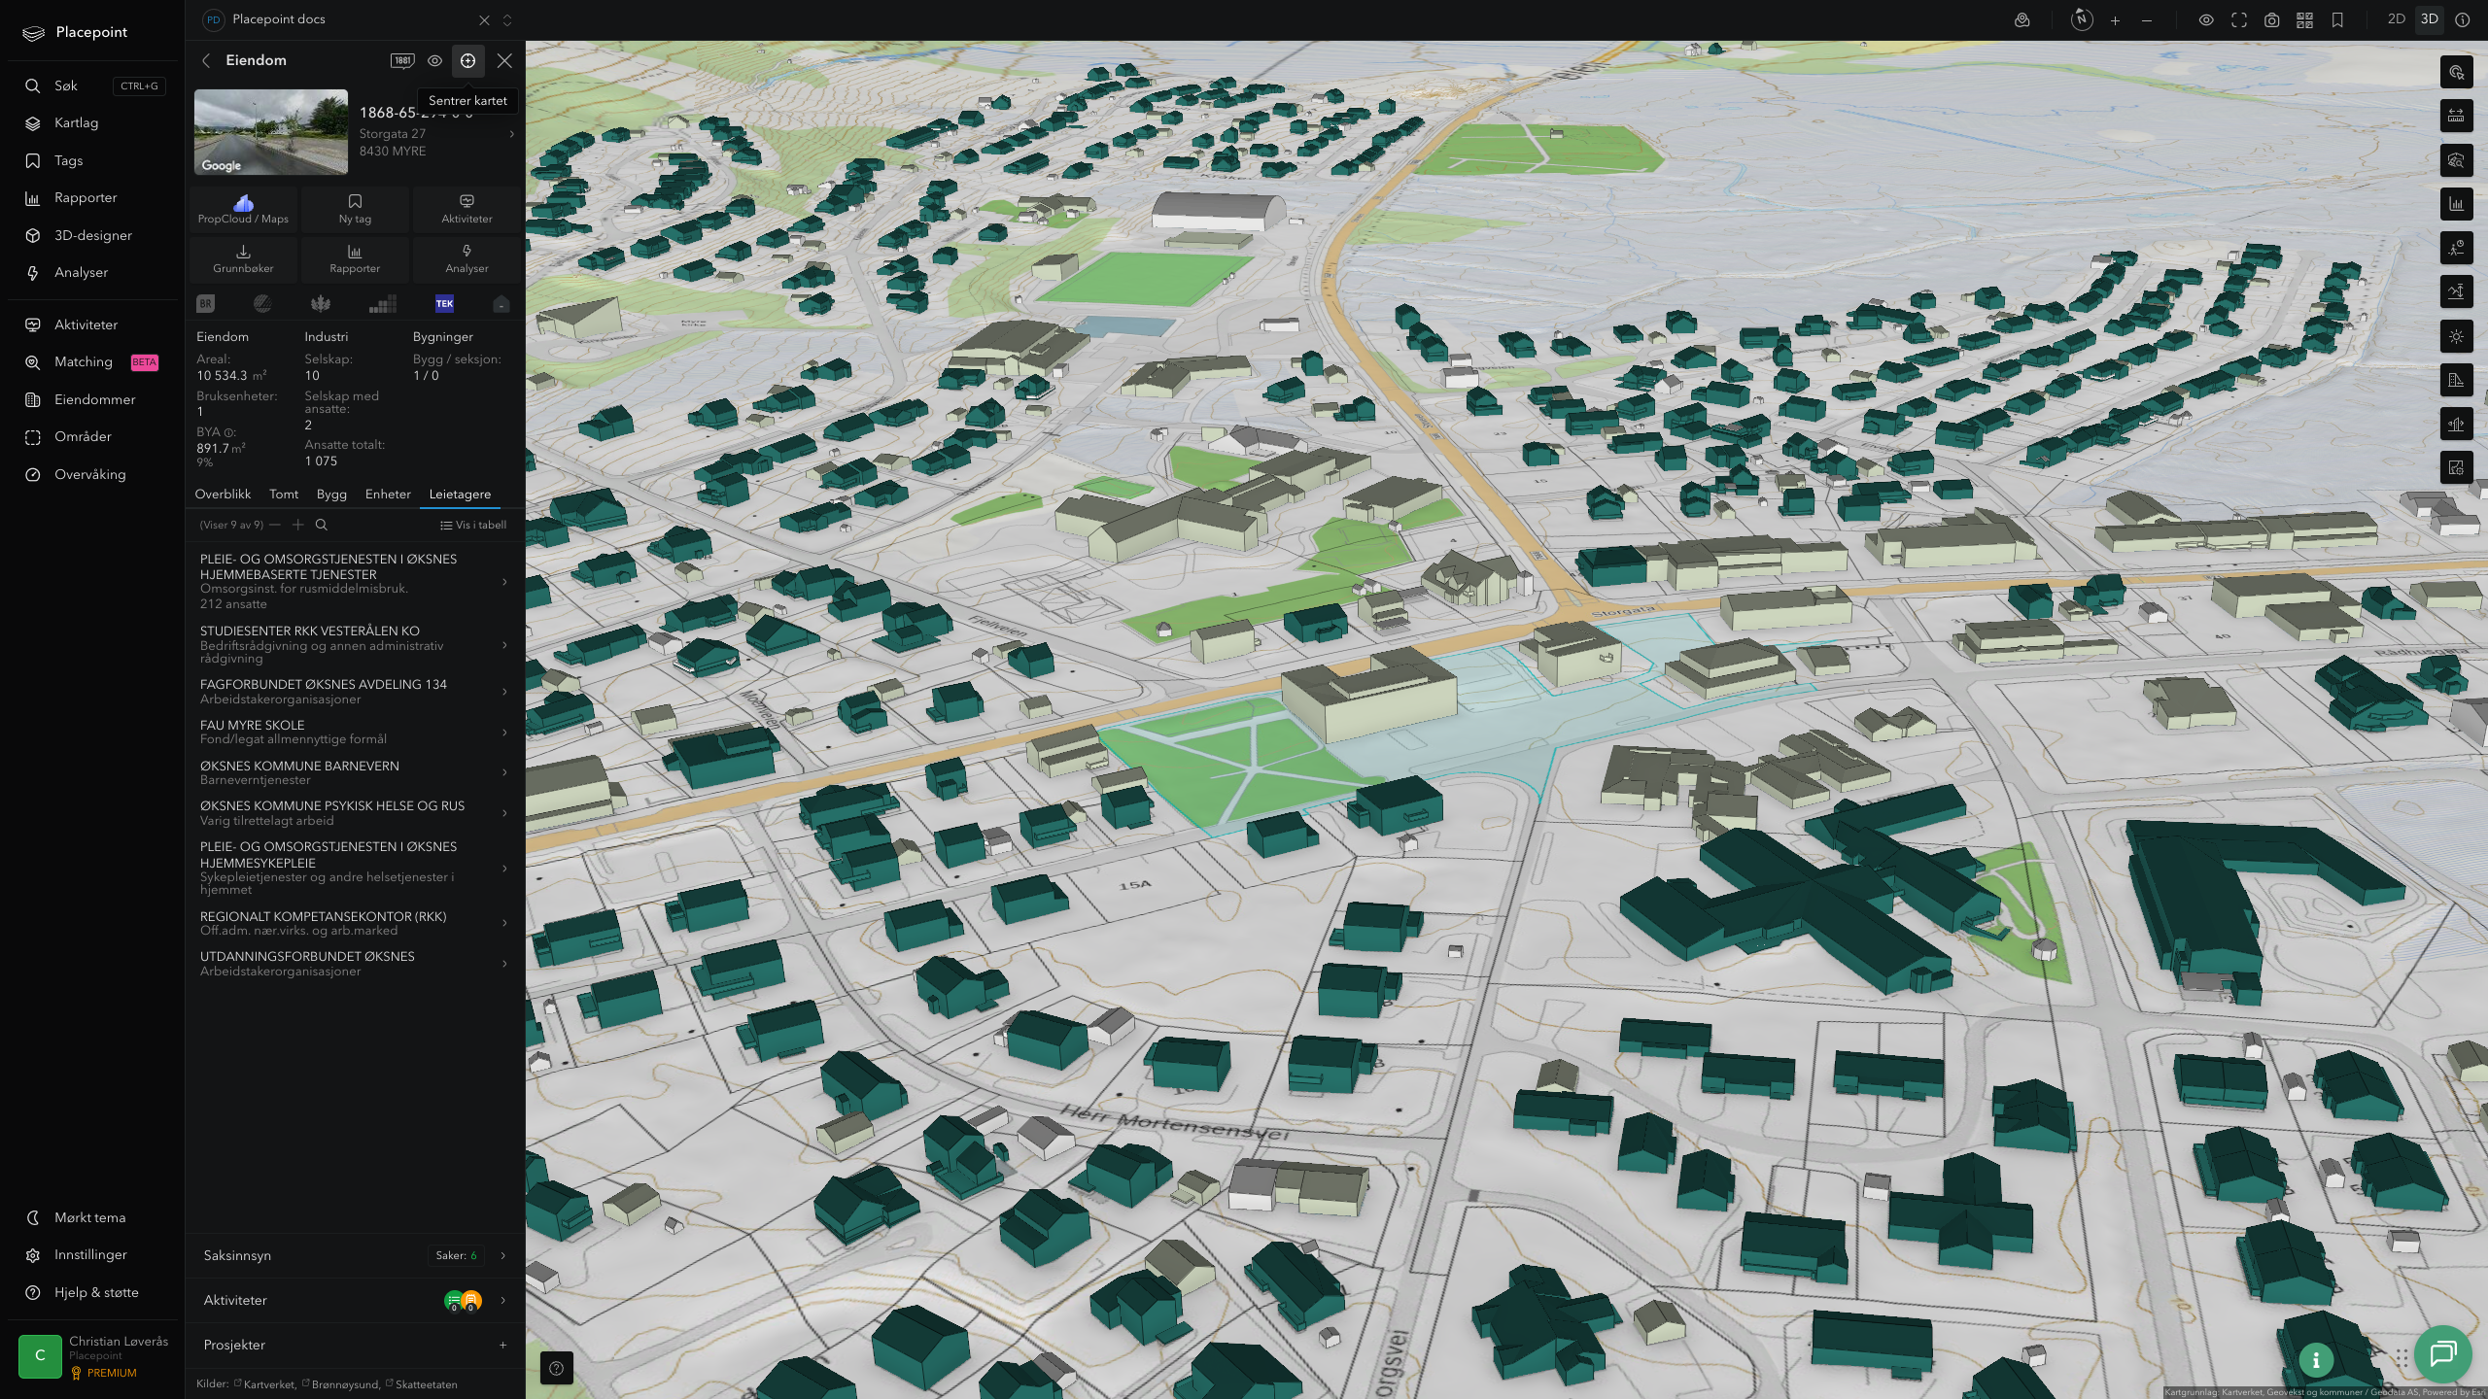Viewport: 2488px width, 1399px height.
Task: Zoom out with the minus icon
Action: (x=2147, y=20)
